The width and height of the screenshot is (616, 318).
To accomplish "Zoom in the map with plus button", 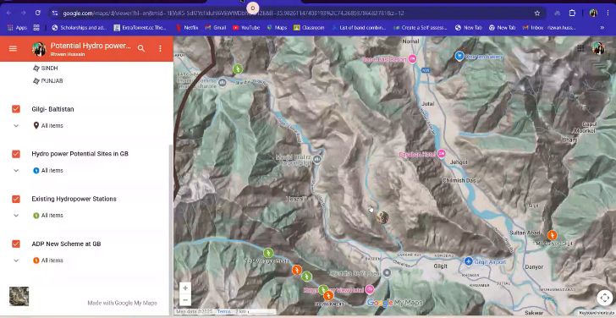I will pos(185,288).
